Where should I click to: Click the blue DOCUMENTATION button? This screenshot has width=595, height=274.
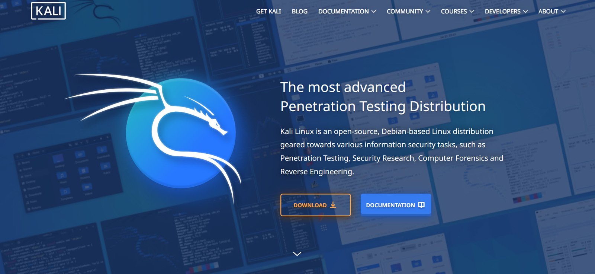[x=396, y=204]
